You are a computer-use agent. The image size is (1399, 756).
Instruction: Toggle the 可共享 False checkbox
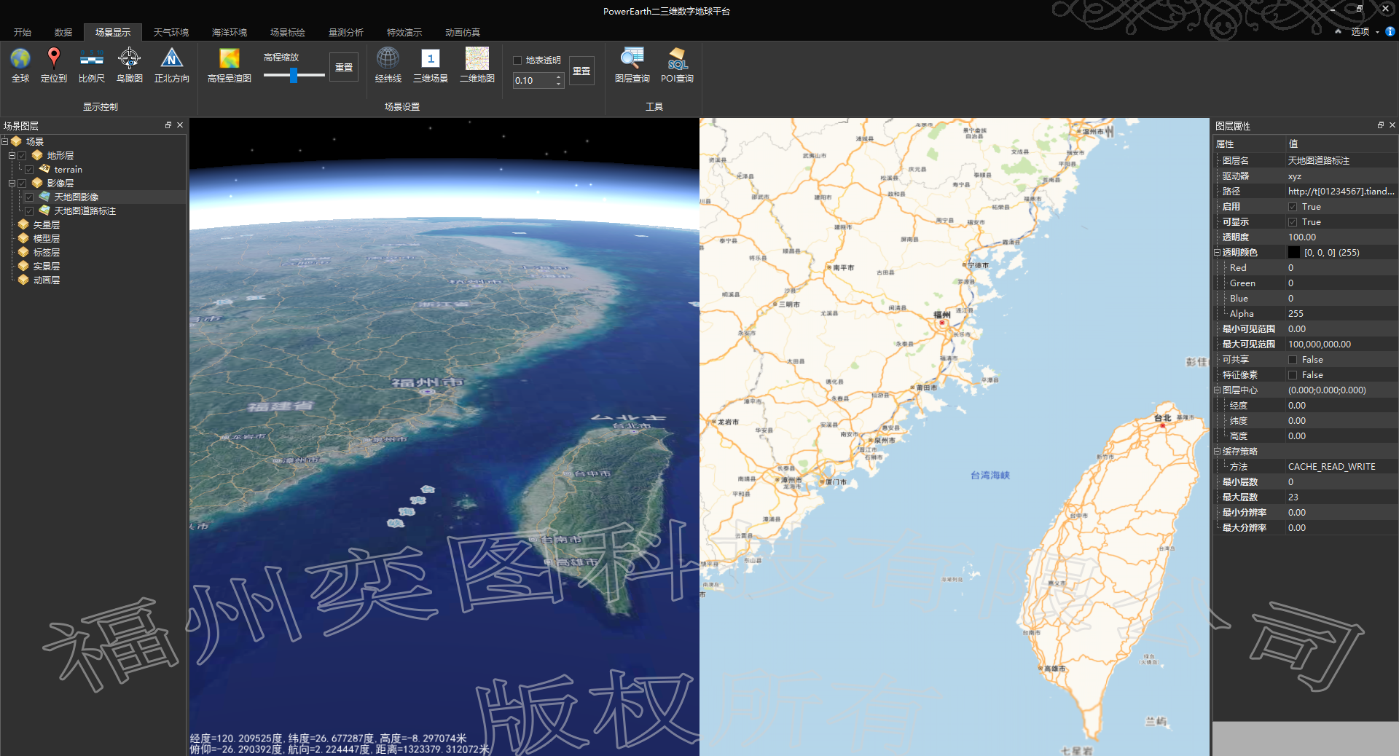[1293, 360]
